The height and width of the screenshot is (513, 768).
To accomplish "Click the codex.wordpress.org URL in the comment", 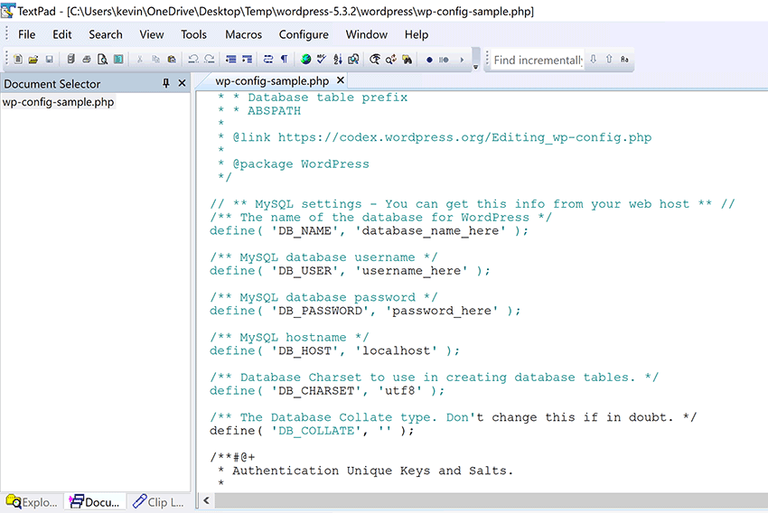I will tap(464, 137).
